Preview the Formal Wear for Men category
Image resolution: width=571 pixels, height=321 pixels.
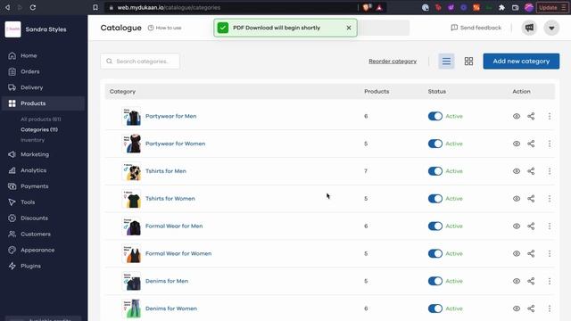pos(517,226)
